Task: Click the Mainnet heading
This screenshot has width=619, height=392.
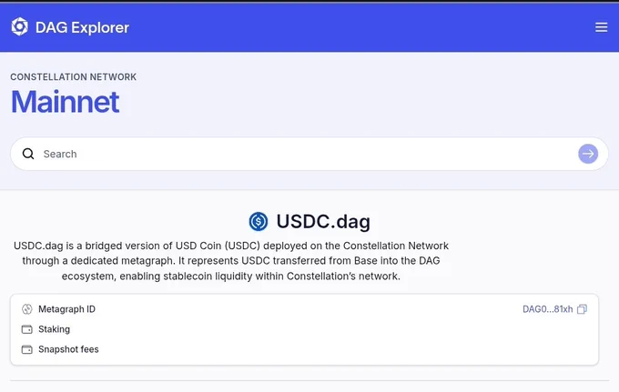Action: point(66,102)
